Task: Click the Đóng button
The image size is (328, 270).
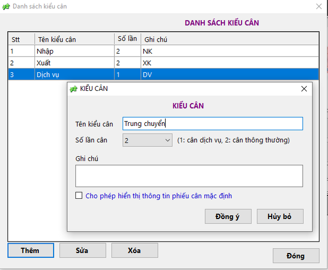Action: pyautogui.click(x=296, y=256)
